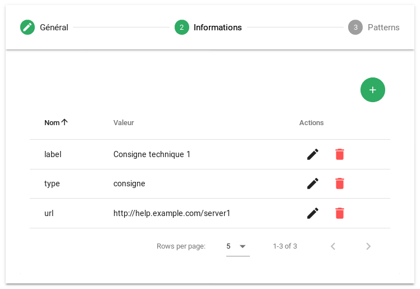420x289 pixels.
Task: Click the Général step pencil icon
Action: coord(28,27)
